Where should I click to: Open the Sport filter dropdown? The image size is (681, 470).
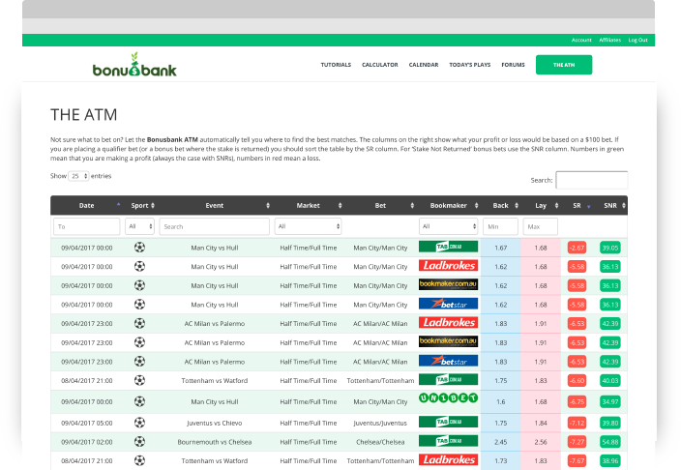140,226
